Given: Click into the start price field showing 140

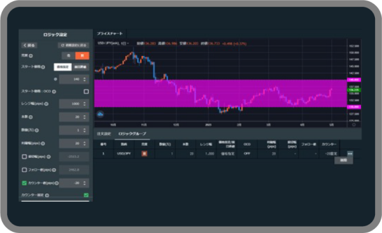Looking at the screenshot, I should (x=74, y=80).
